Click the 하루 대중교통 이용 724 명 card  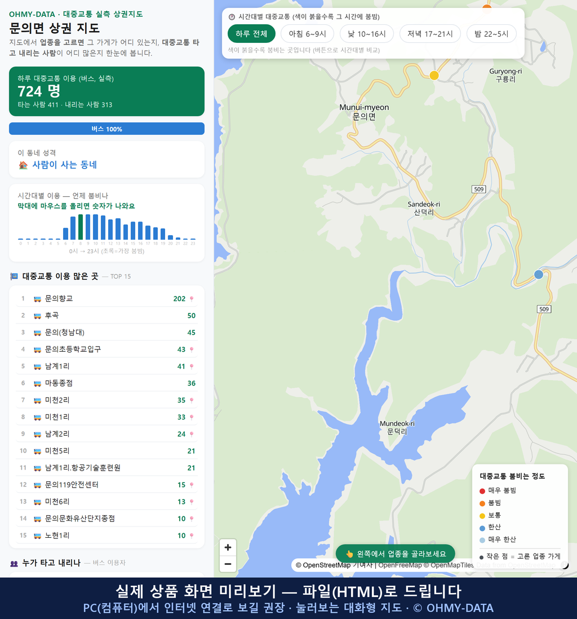[x=106, y=91]
